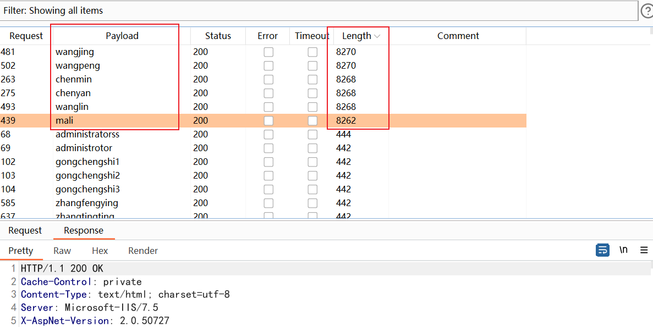Open the filter help question mark icon
The height and width of the screenshot is (327, 653).
coord(647,10)
